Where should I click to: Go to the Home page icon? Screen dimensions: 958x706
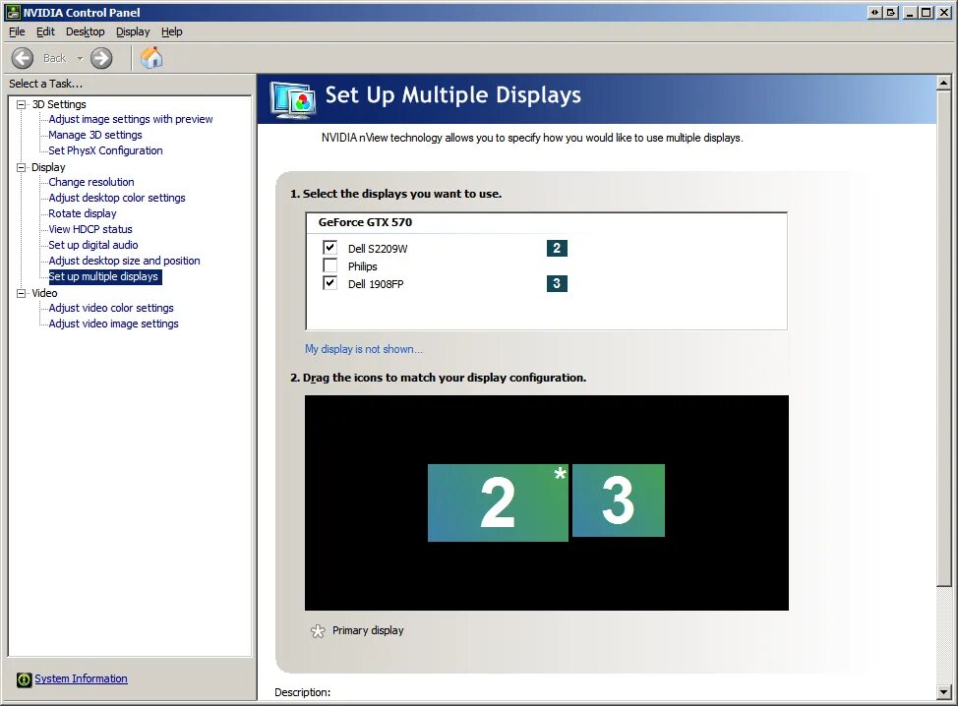coord(151,58)
